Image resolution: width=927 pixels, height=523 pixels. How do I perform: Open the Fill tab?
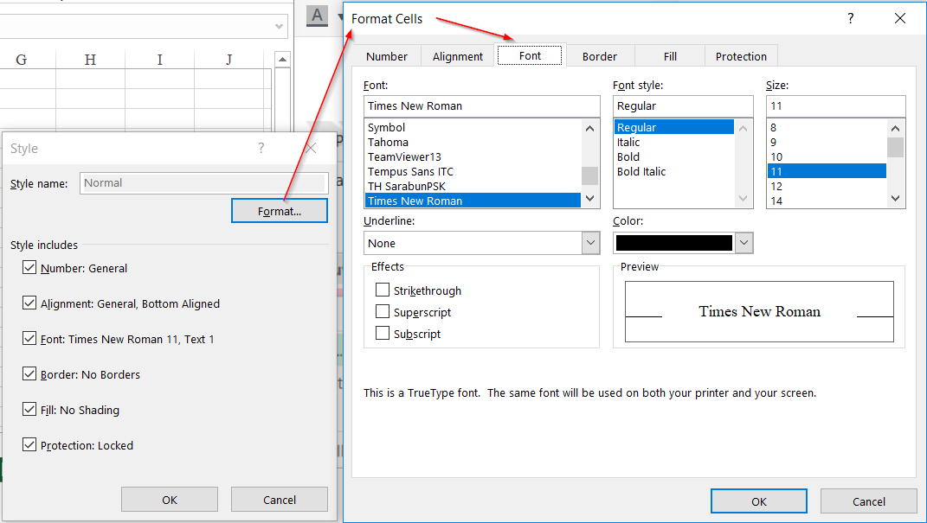(670, 56)
